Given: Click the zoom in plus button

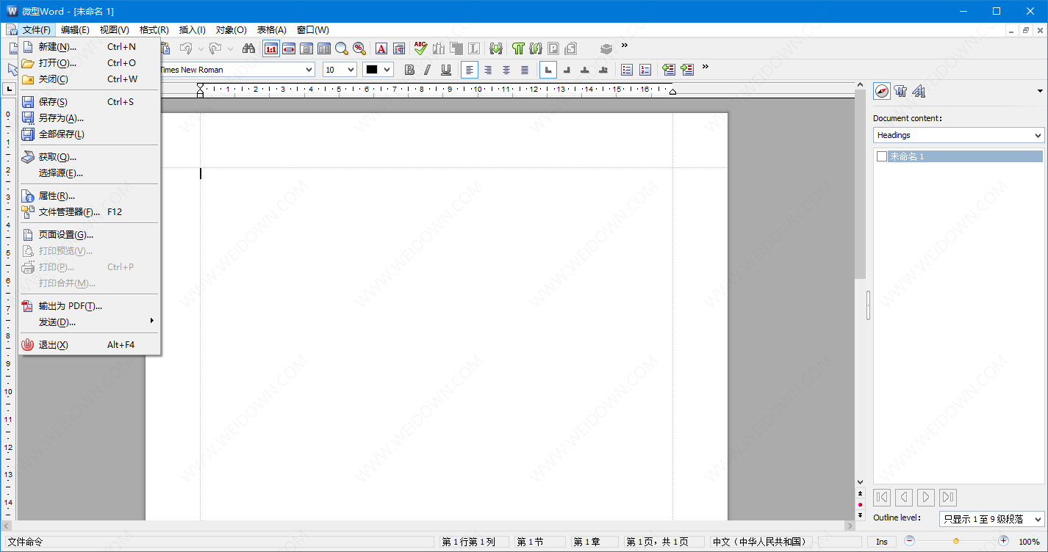Looking at the screenshot, I should (x=1004, y=541).
